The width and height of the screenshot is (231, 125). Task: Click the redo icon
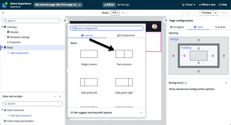tap(195, 13)
